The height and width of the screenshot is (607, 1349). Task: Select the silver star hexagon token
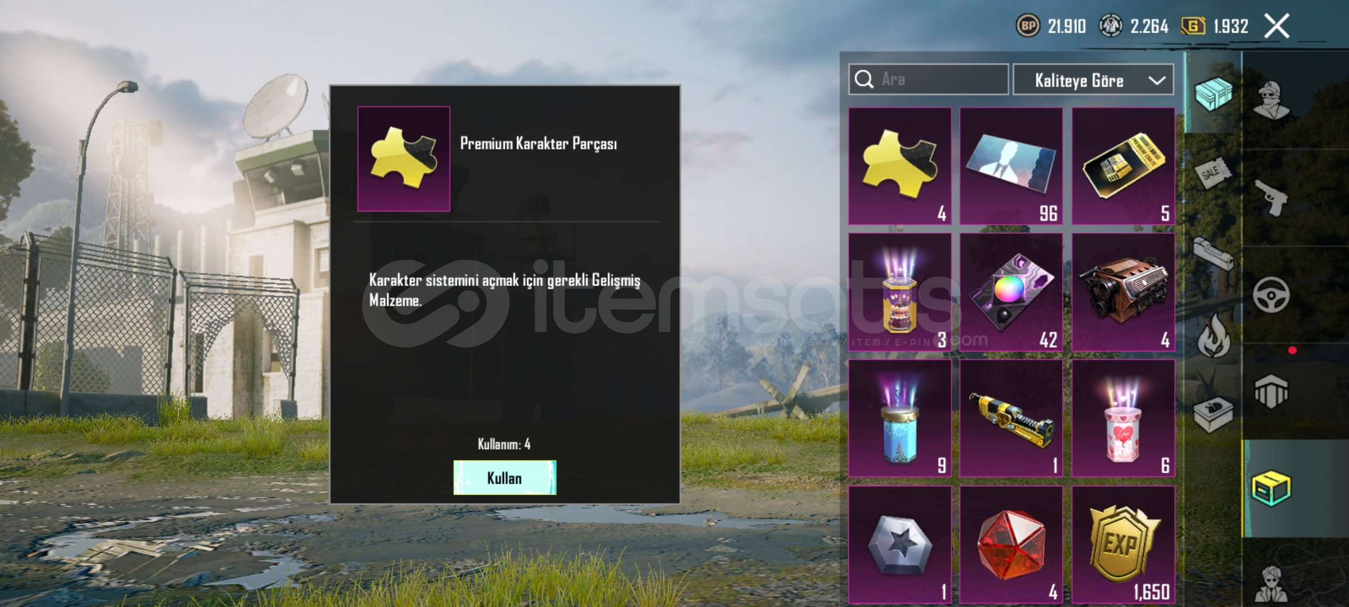899,545
